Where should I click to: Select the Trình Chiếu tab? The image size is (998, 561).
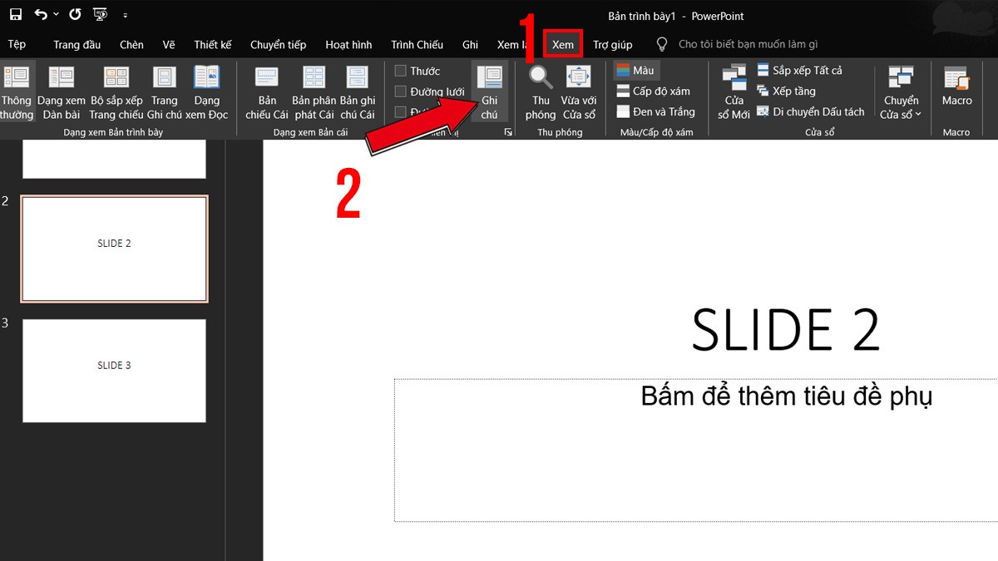[x=417, y=45]
